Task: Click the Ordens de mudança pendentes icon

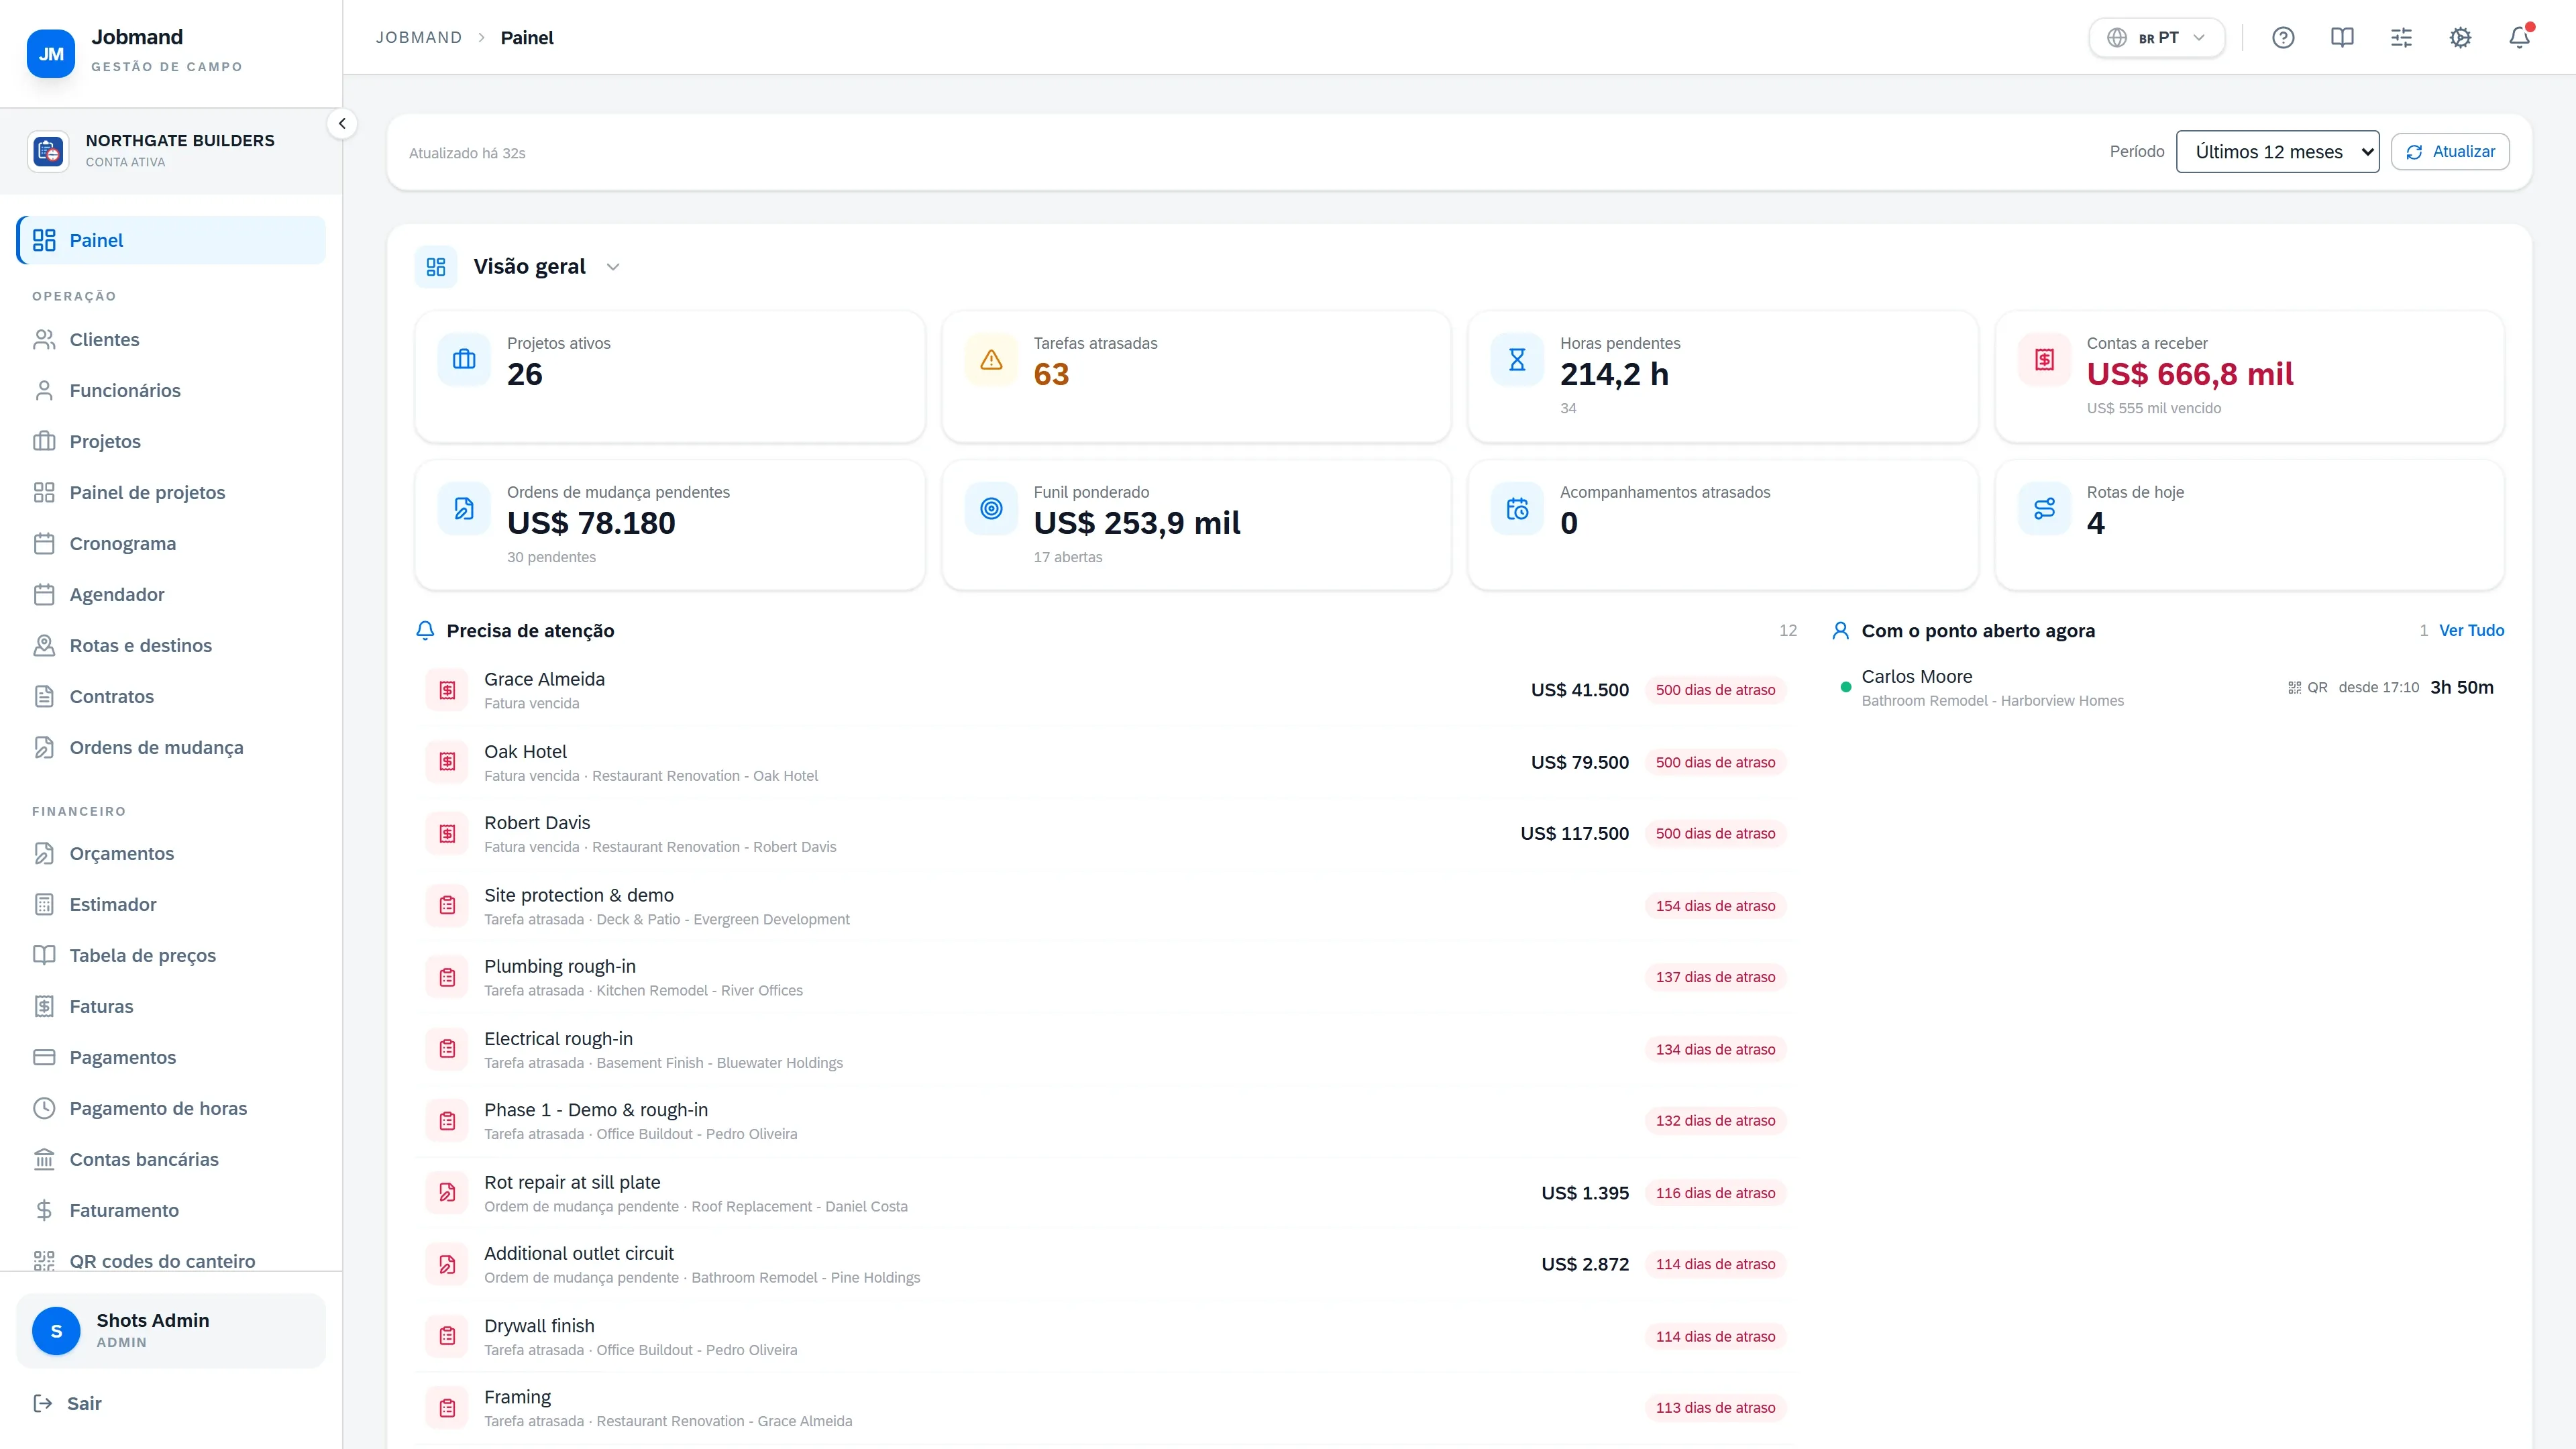Action: point(464,509)
